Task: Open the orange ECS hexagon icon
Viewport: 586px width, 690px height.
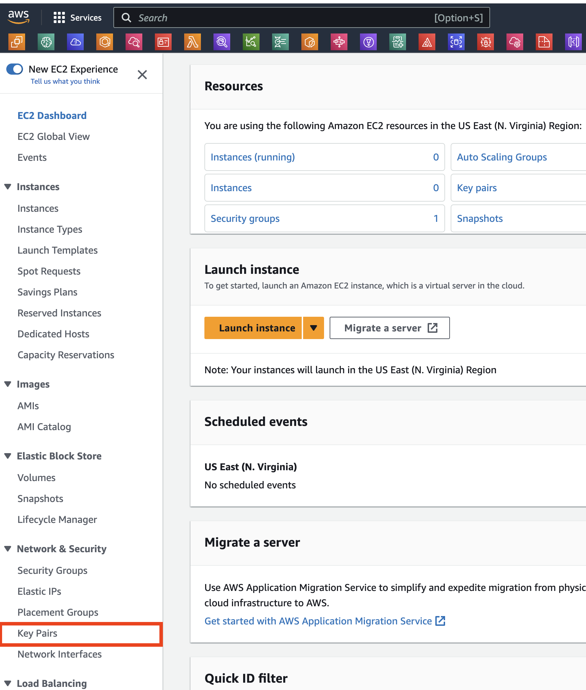Action: [105, 42]
